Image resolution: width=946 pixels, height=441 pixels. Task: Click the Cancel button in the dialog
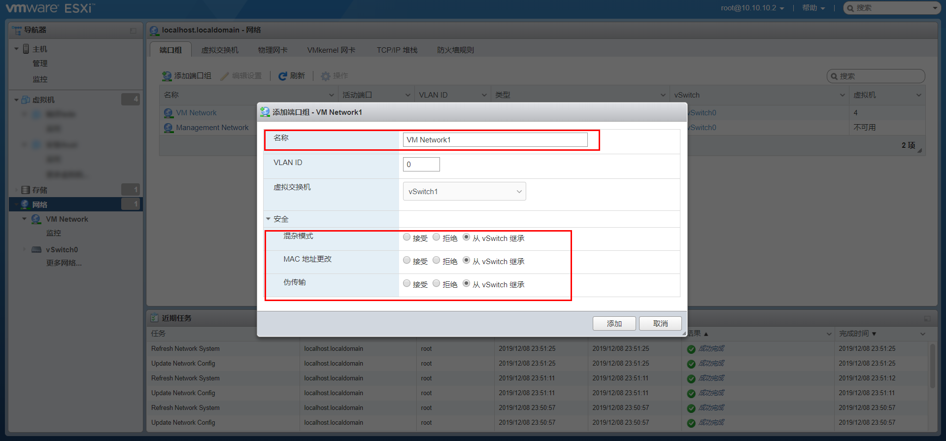tap(660, 324)
